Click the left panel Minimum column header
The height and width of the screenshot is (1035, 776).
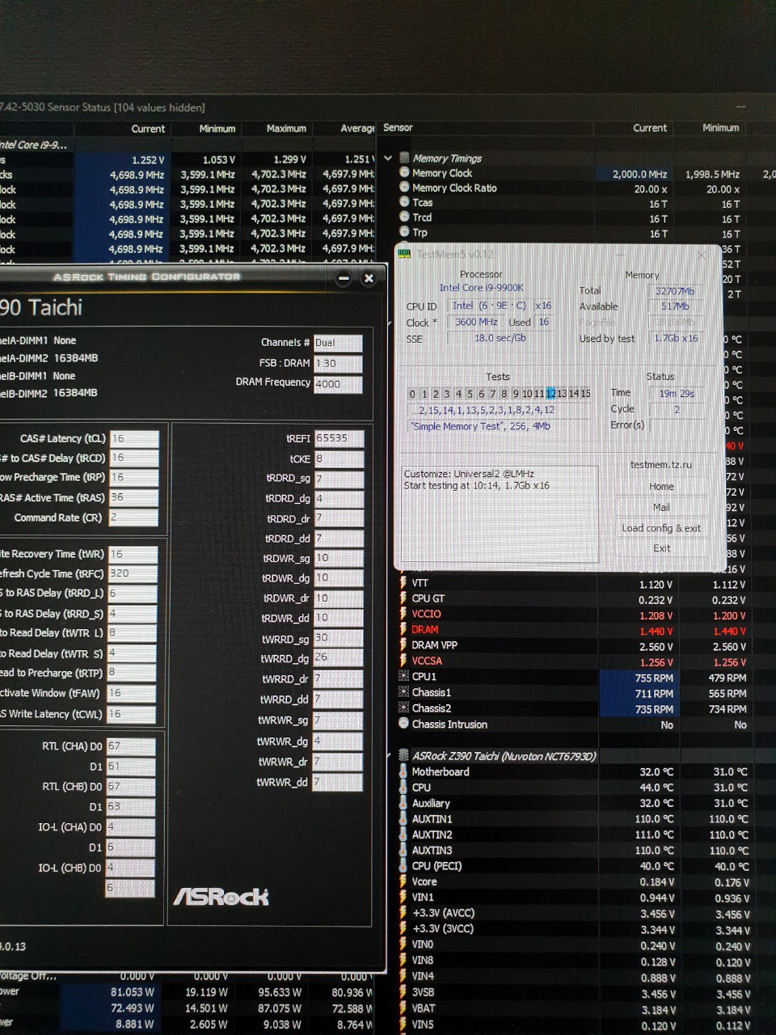pyautogui.click(x=217, y=129)
